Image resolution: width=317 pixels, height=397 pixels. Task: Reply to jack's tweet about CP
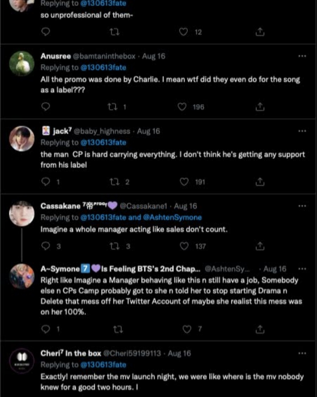click(46, 182)
